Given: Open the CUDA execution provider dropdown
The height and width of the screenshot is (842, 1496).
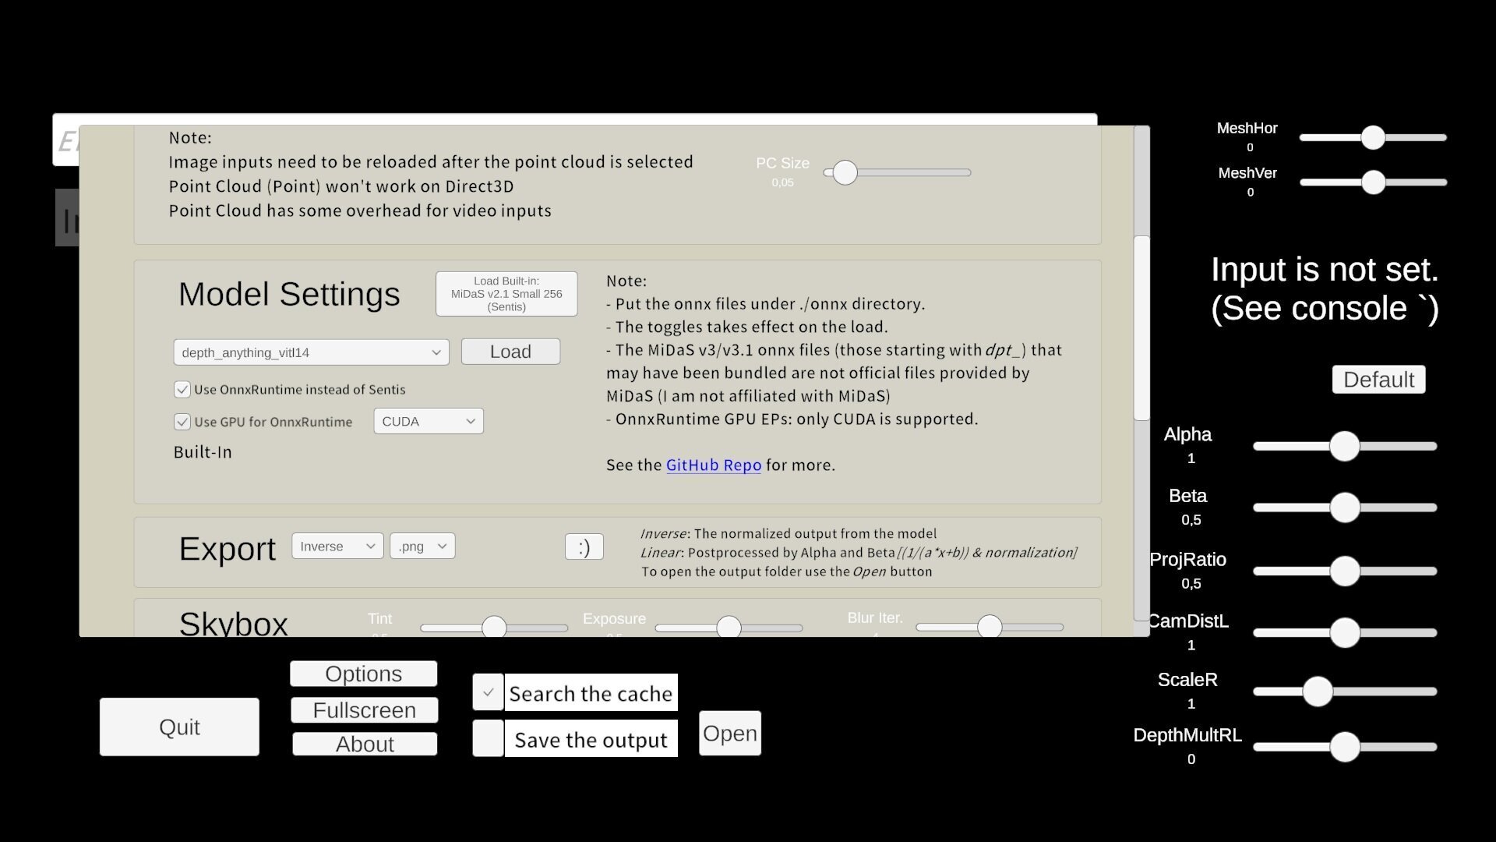Looking at the screenshot, I should [429, 421].
